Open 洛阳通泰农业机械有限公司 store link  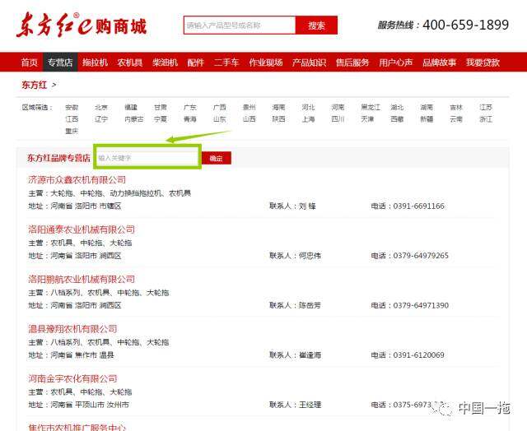[82, 229]
